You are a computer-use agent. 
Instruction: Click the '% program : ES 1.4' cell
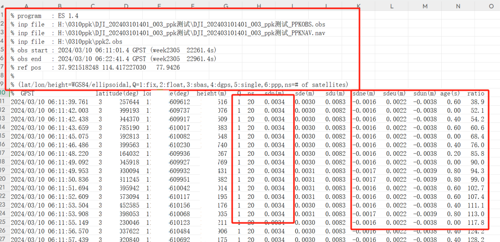coord(44,16)
